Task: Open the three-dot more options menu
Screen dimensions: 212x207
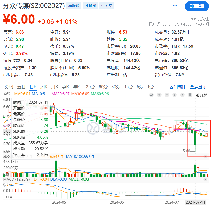Action: [175, 6]
